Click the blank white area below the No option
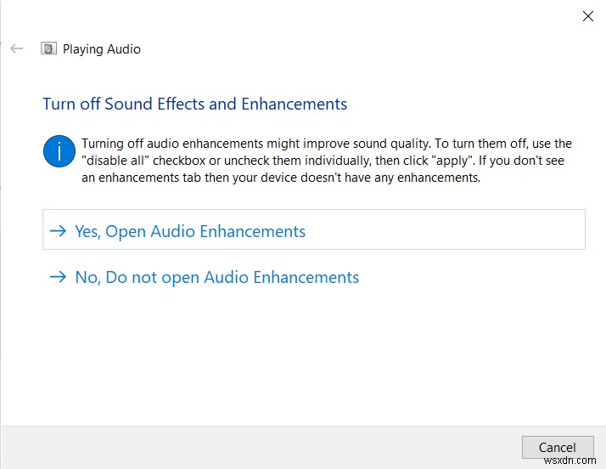This screenshot has width=606, height=469. click(x=297, y=357)
